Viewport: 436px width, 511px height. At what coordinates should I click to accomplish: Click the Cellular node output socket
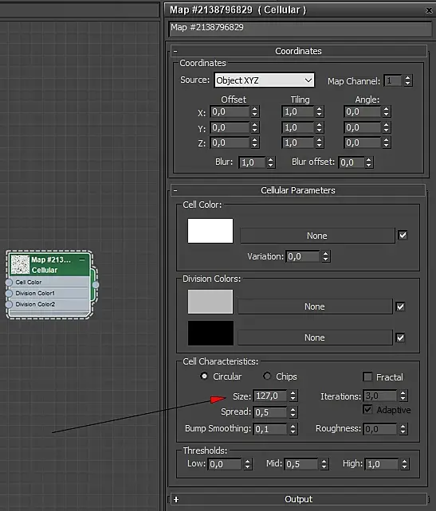tap(96, 285)
